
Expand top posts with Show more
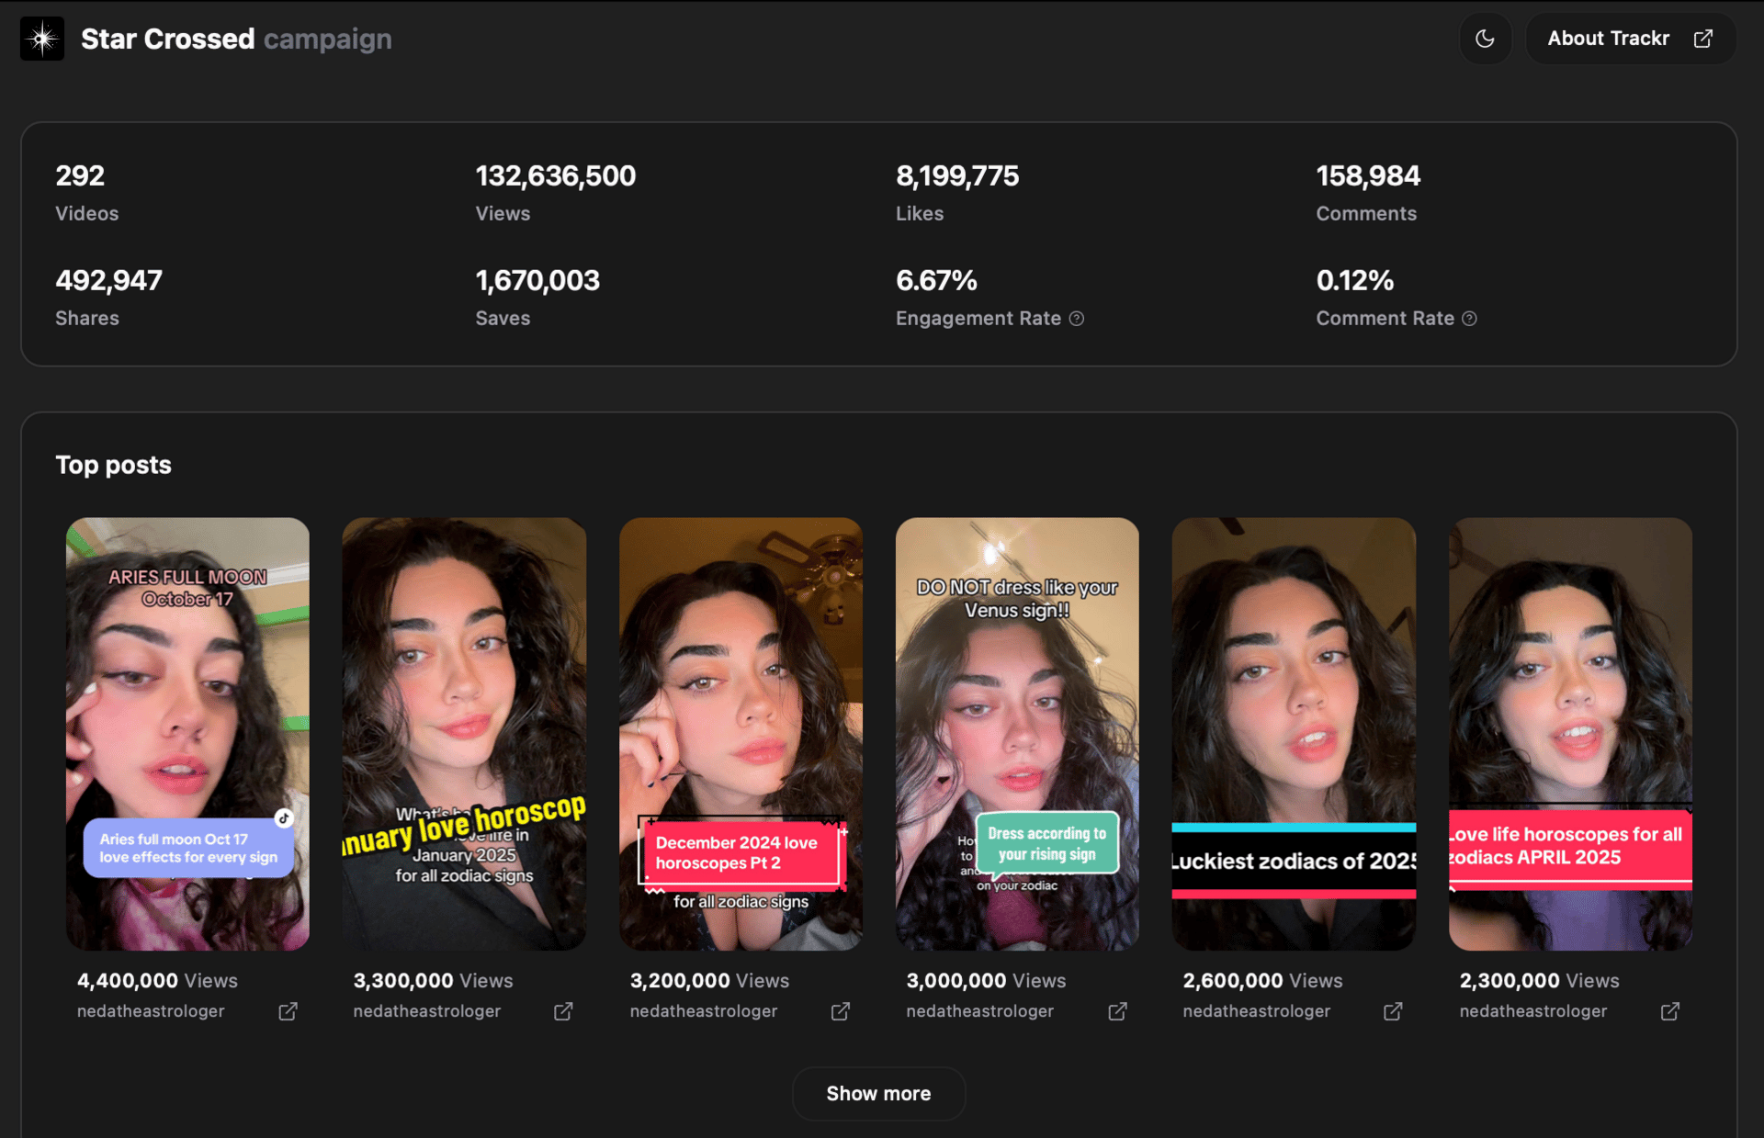[878, 1093]
